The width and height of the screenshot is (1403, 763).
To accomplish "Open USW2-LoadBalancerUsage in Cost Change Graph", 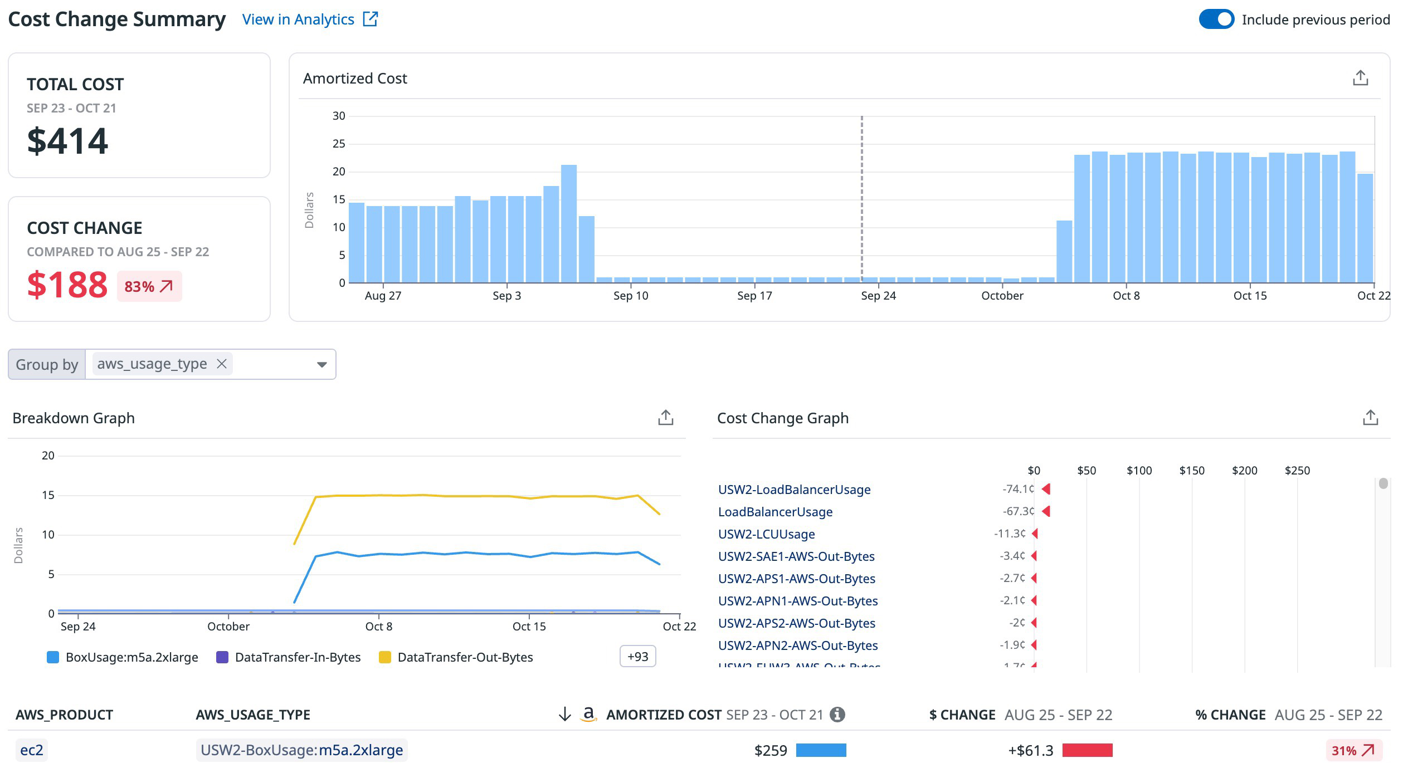I will click(x=794, y=490).
